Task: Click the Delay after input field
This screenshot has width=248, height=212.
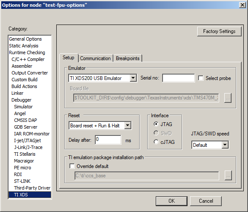Action: [108, 140]
